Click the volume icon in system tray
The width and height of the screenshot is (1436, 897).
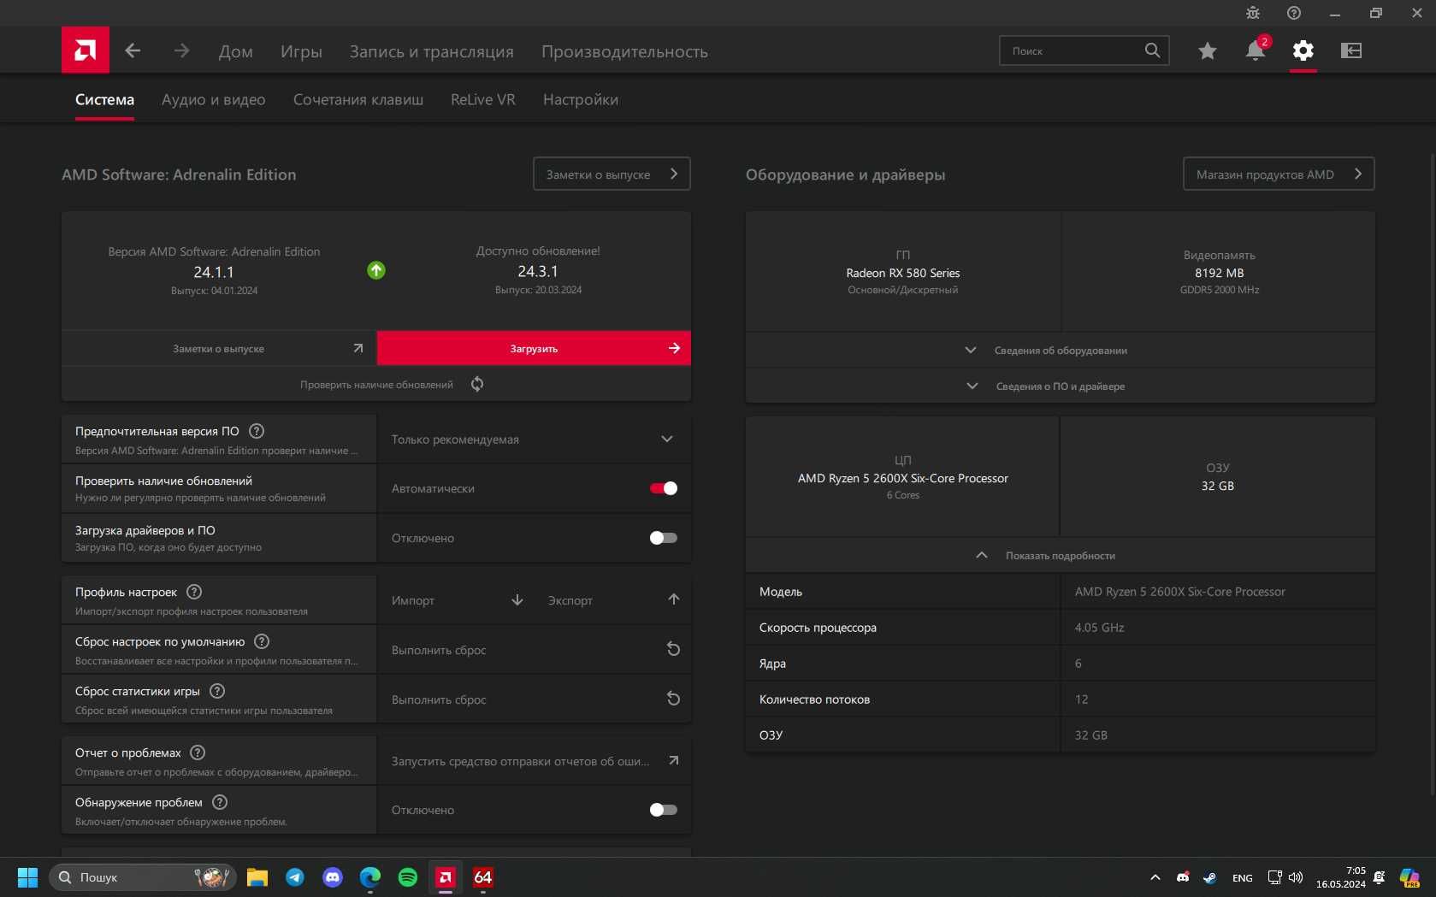1296,877
